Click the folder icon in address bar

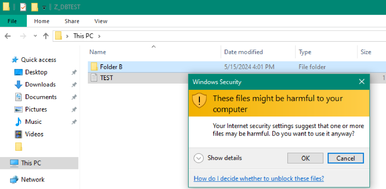click(58, 36)
